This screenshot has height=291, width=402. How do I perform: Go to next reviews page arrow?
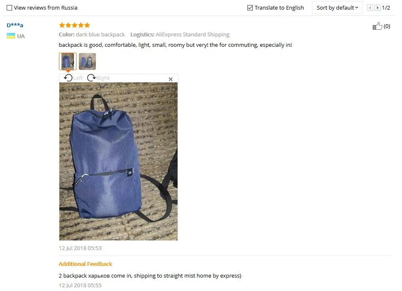click(377, 8)
